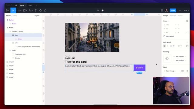Click the mask contrast icon in toolbar
The width and height of the screenshot is (194, 109).
coord(103,11)
